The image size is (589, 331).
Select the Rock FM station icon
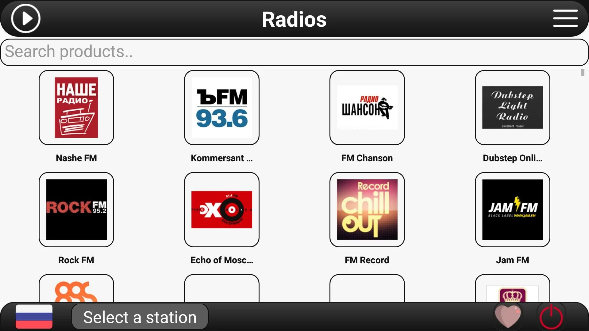click(x=76, y=209)
